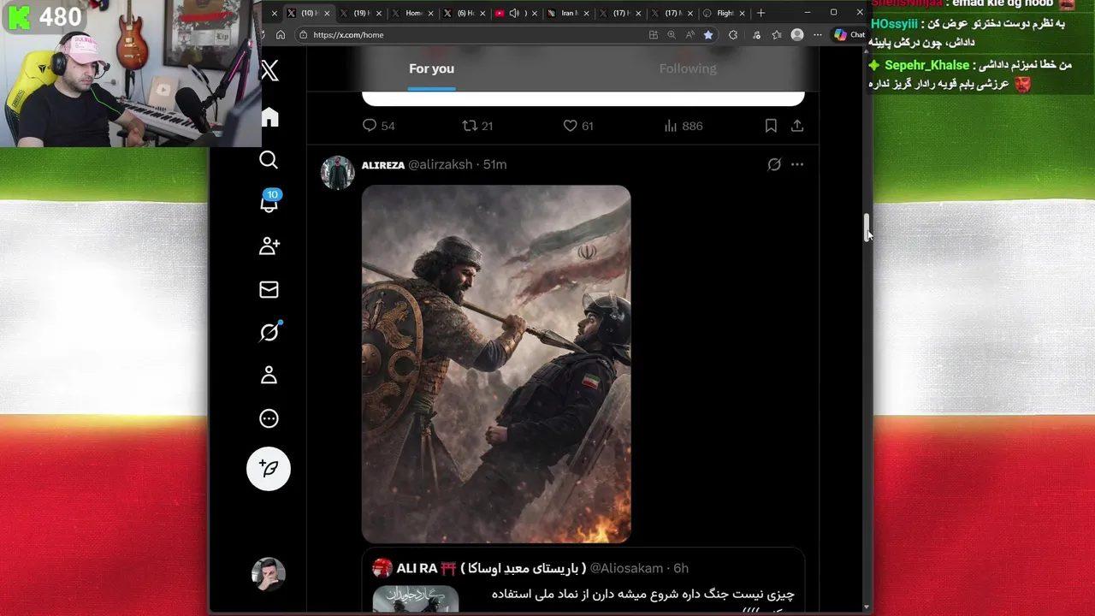
Task: View analytics showing 886 views
Action: click(684, 126)
